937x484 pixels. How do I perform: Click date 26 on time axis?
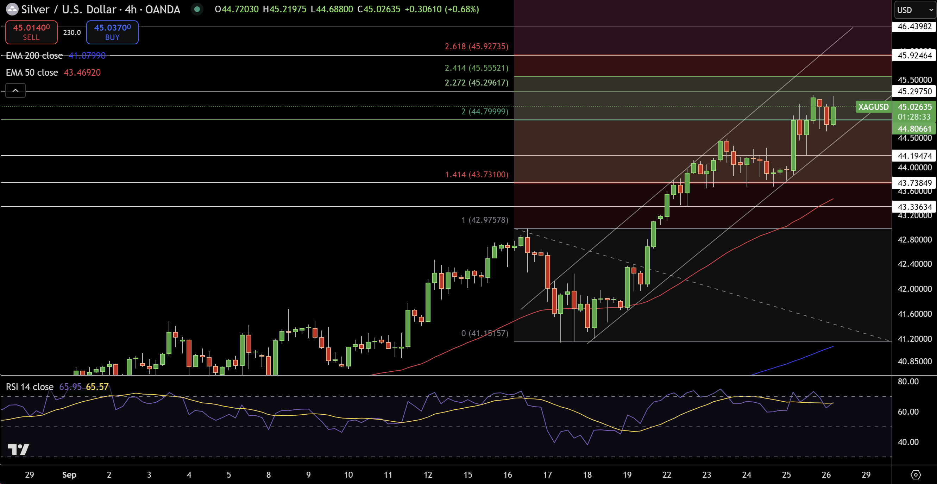point(826,475)
